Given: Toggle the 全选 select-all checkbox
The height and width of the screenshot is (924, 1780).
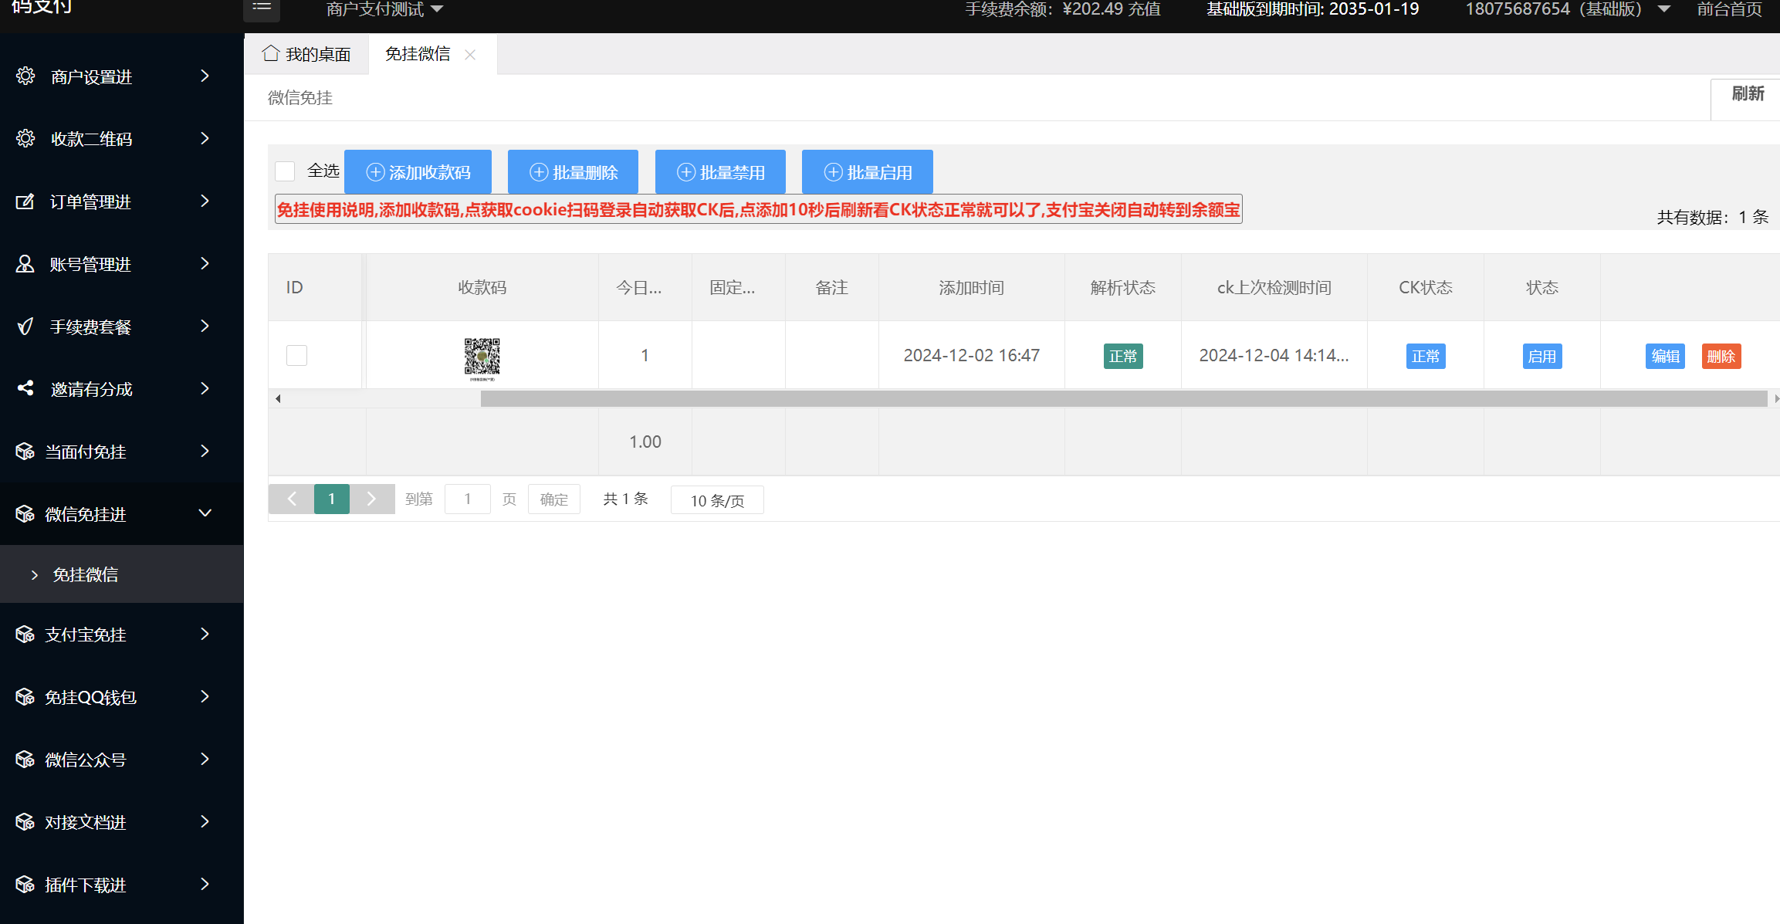Looking at the screenshot, I should coord(286,171).
